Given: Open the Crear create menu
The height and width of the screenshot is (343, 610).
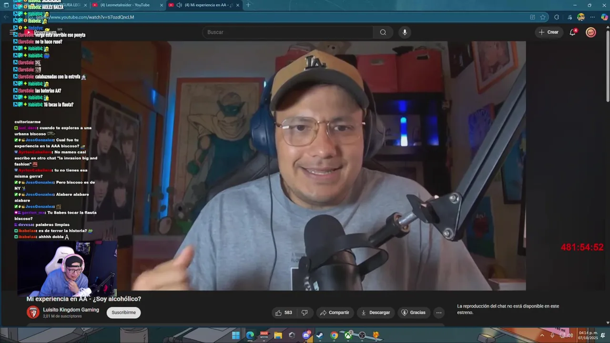Looking at the screenshot, I should coord(549,32).
